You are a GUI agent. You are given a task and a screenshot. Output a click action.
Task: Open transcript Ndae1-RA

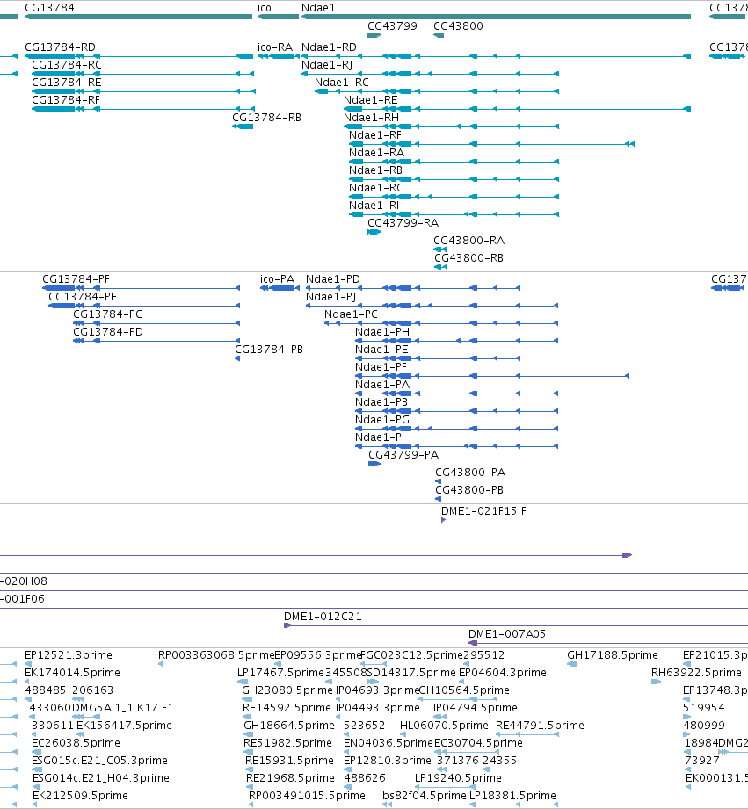click(x=377, y=153)
